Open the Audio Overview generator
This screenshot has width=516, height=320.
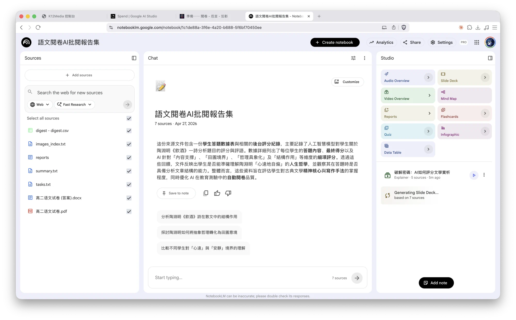[x=402, y=77]
